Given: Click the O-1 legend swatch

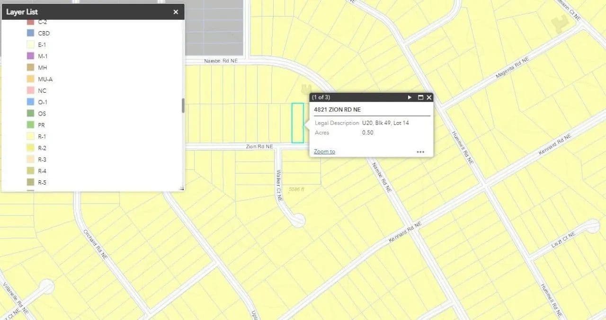Looking at the screenshot, I should (x=30, y=102).
